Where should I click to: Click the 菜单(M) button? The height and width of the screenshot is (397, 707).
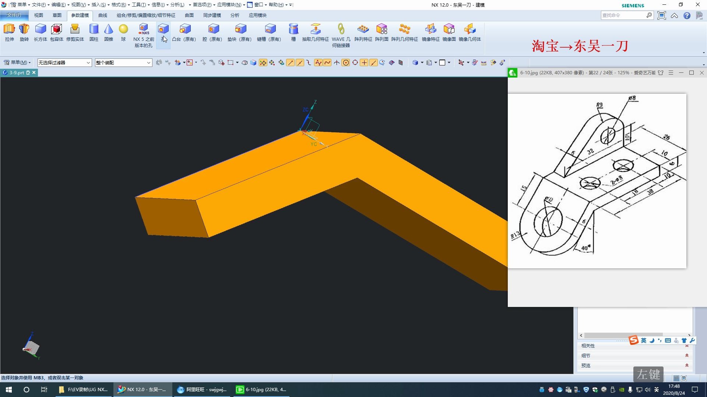[x=17, y=62]
